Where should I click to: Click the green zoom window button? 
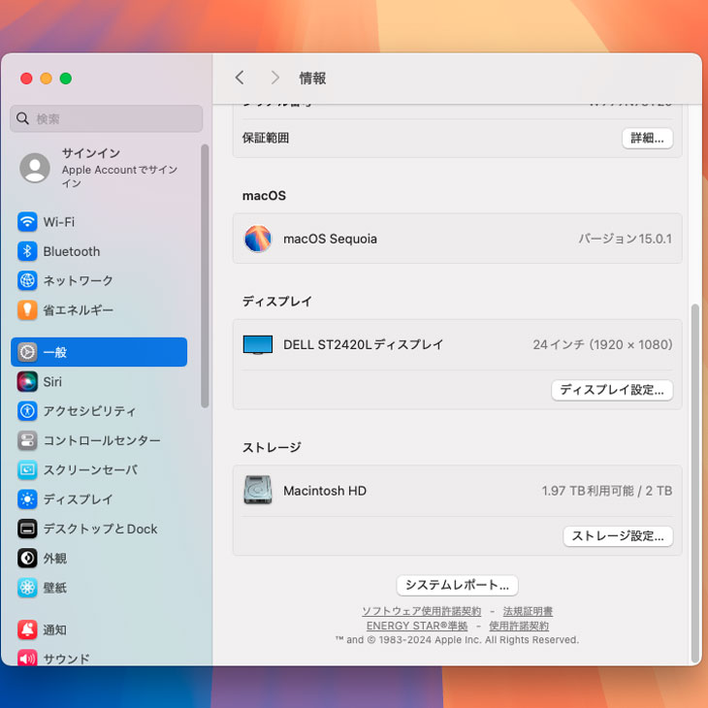66,79
